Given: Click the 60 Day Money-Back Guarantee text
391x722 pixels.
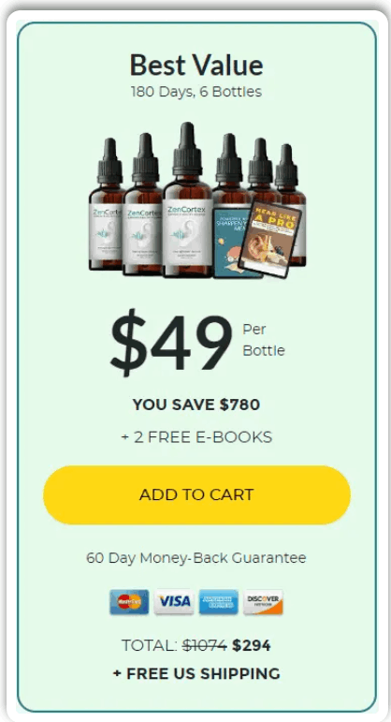Looking at the screenshot, I should pyautogui.click(x=196, y=558).
